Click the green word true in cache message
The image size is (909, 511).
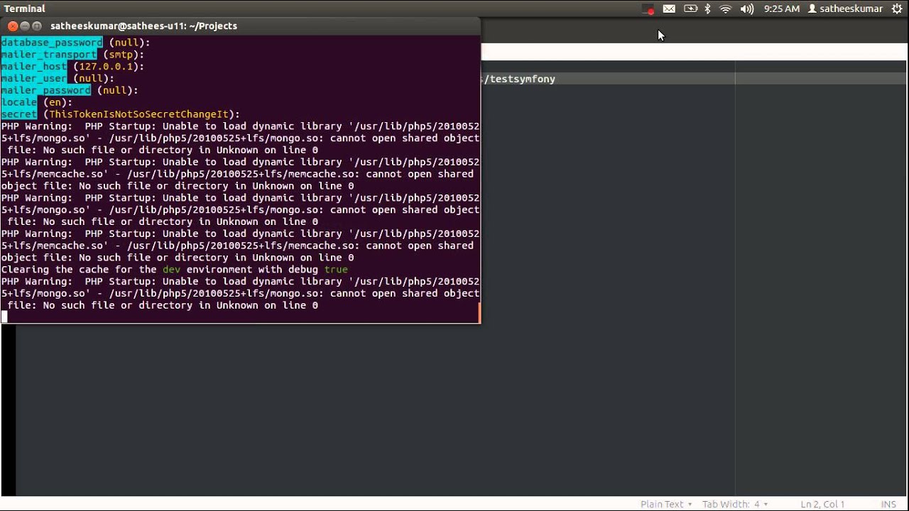click(336, 270)
